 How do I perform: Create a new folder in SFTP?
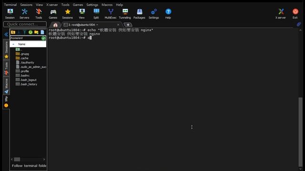pyautogui.click(x=36, y=32)
